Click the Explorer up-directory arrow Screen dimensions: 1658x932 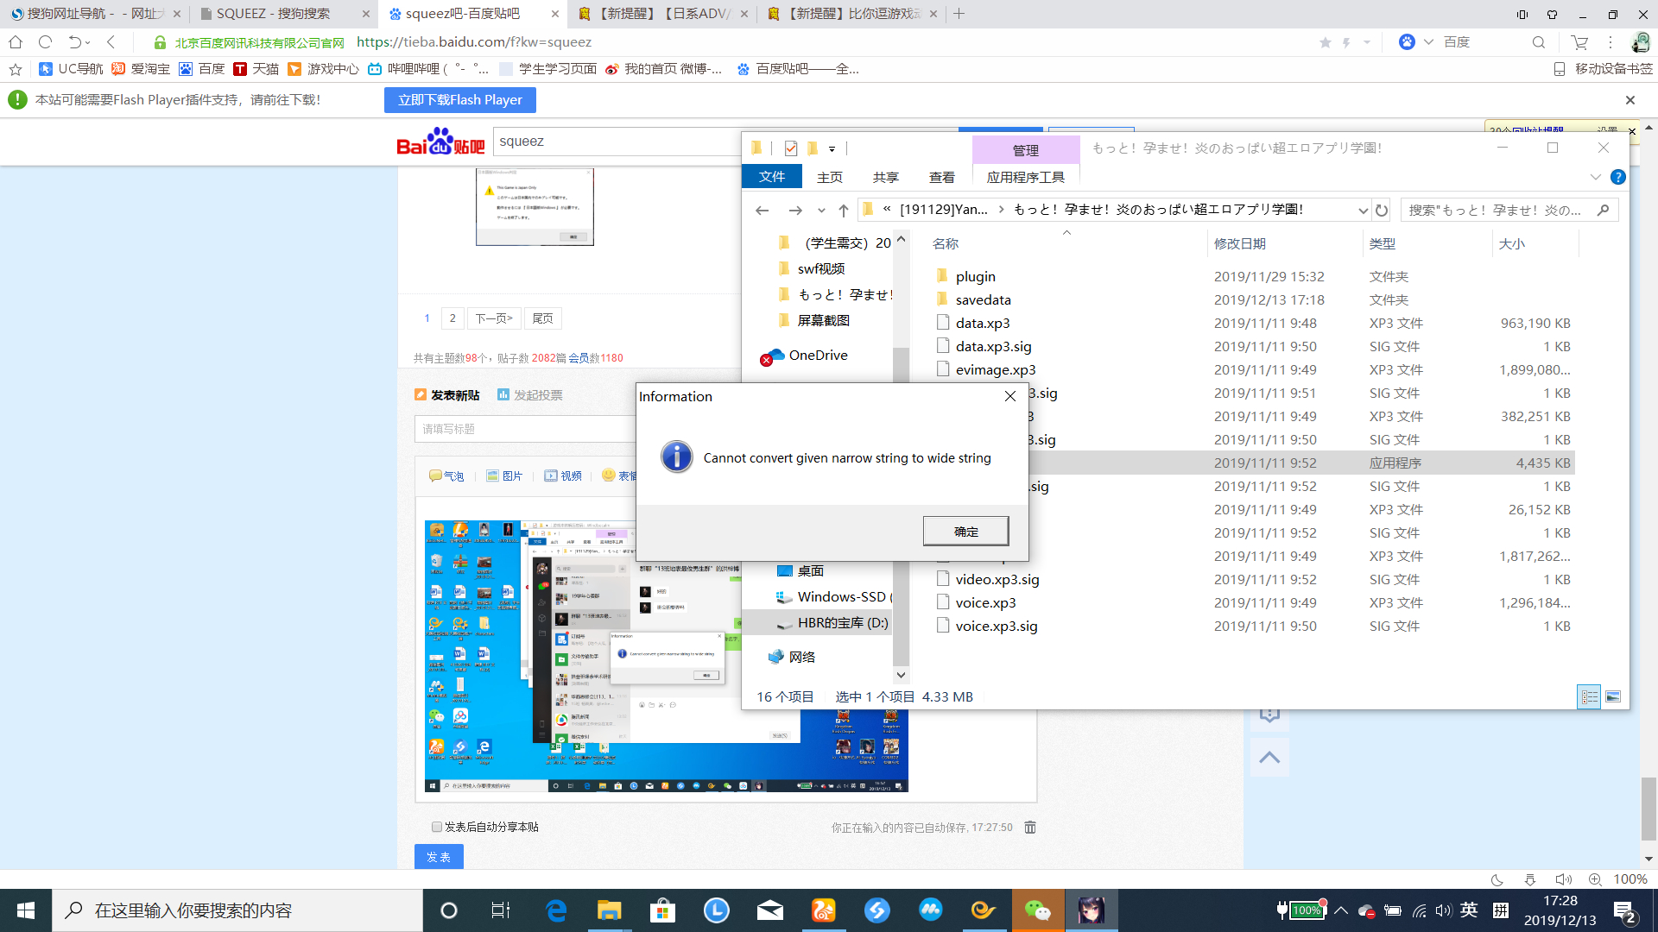[x=843, y=210]
